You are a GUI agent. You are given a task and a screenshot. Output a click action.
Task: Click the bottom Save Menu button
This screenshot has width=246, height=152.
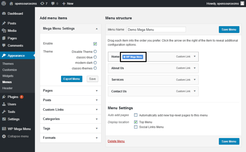[229, 141]
